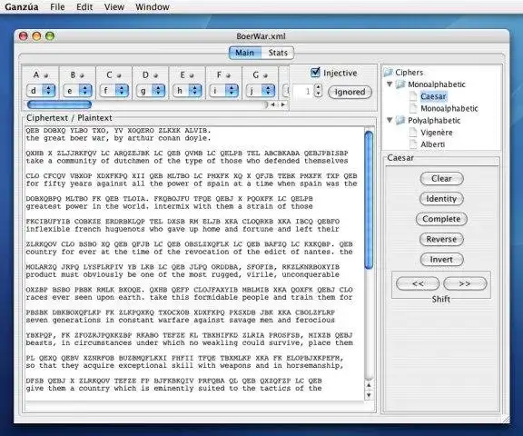Collapse the Polyalphabetic cipher folder
The height and width of the screenshot is (436, 523).
[x=390, y=120]
